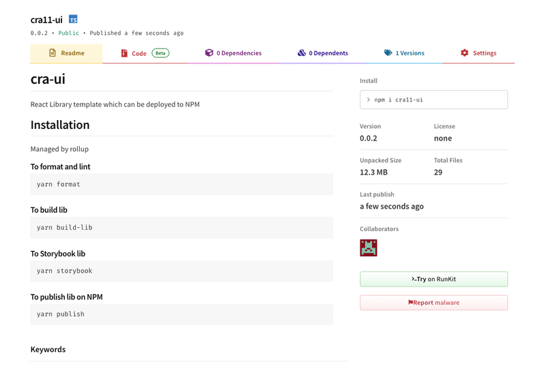The width and height of the screenshot is (546, 371).
Task: Click the Try on RunKit button
Action: 433,279
